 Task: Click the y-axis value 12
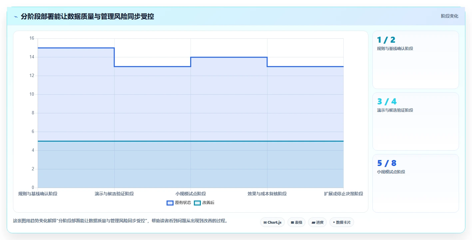(32, 76)
